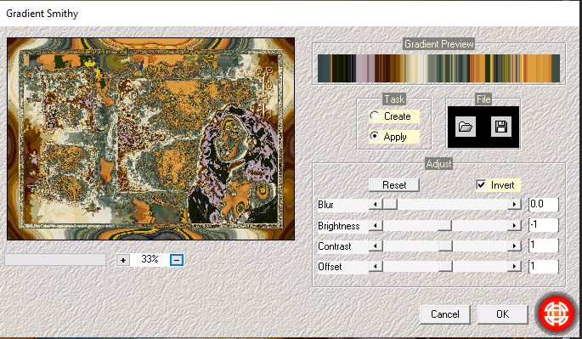Image resolution: width=582 pixels, height=339 pixels.
Task: Reset the adjust settings
Action: 394,185
